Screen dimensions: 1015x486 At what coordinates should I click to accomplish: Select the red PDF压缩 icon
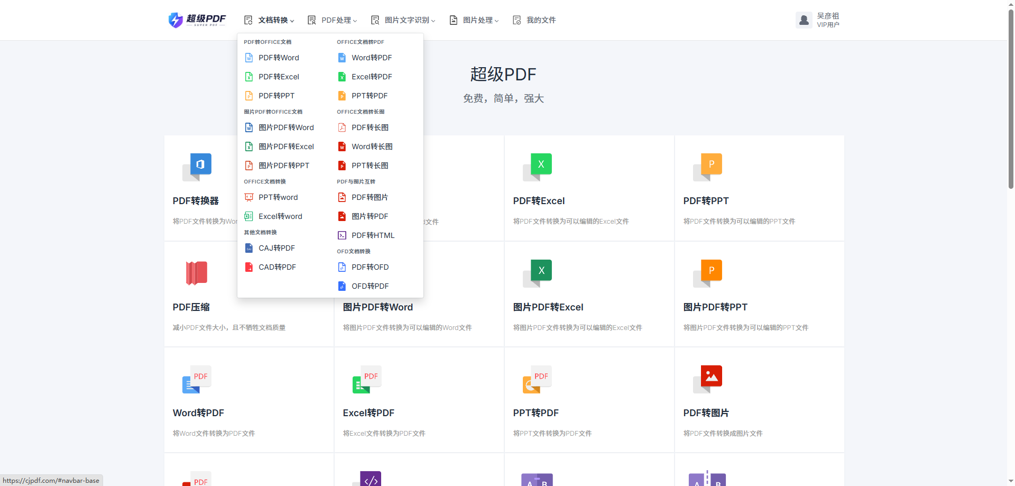click(x=197, y=273)
